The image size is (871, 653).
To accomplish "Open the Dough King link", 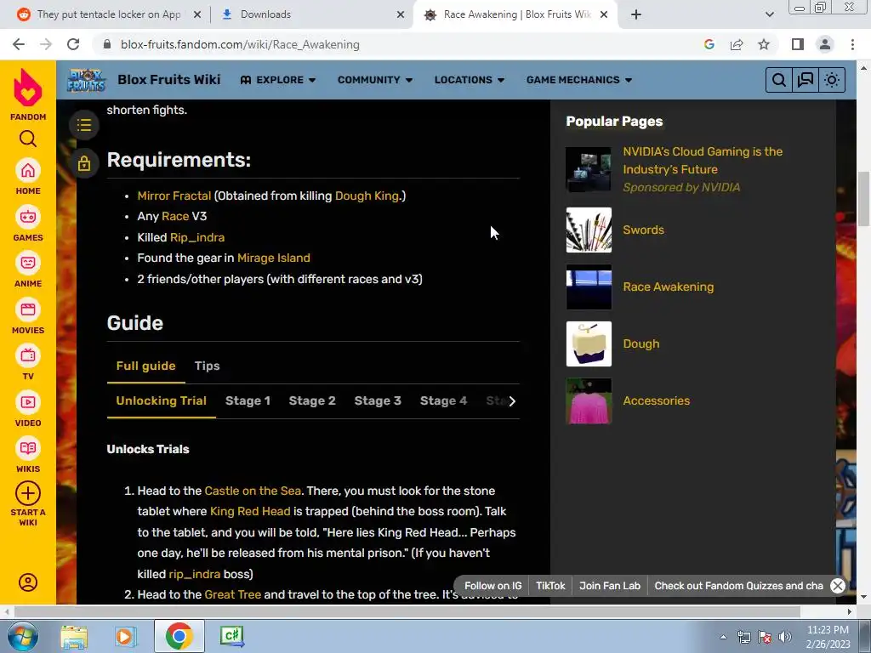I will 367,196.
